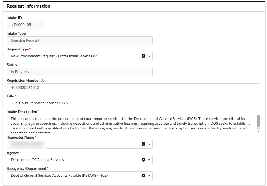Viewport: 267px width, 186px height.
Task: Clear the Agency selection
Action: pos(143,160)
